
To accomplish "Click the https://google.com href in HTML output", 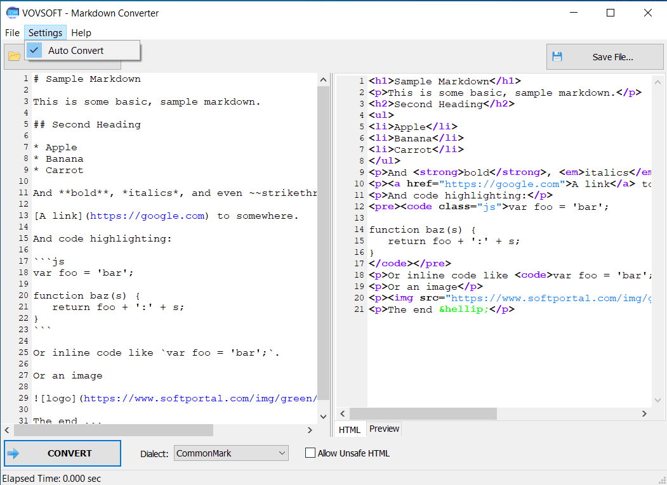I will pos(502,184).
